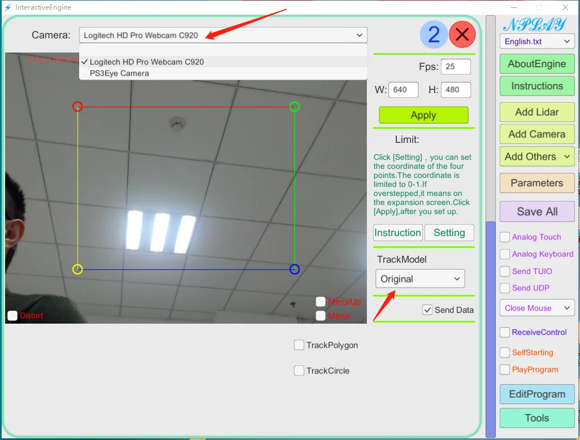
Task: Choose Logitech HD Pro Webcam C920 option
Action: point(223,62)
